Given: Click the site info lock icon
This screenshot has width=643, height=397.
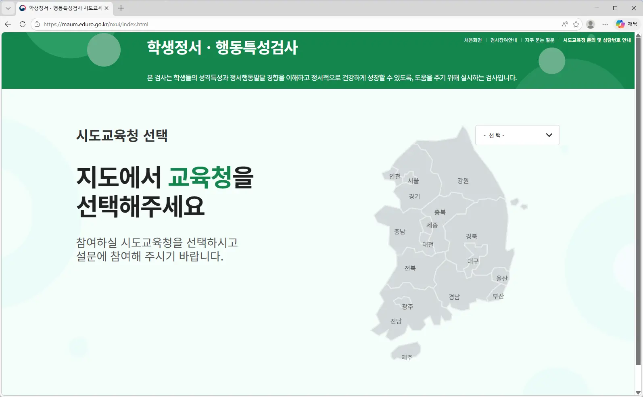Looking at the screenshot, I should click(37, 24).
